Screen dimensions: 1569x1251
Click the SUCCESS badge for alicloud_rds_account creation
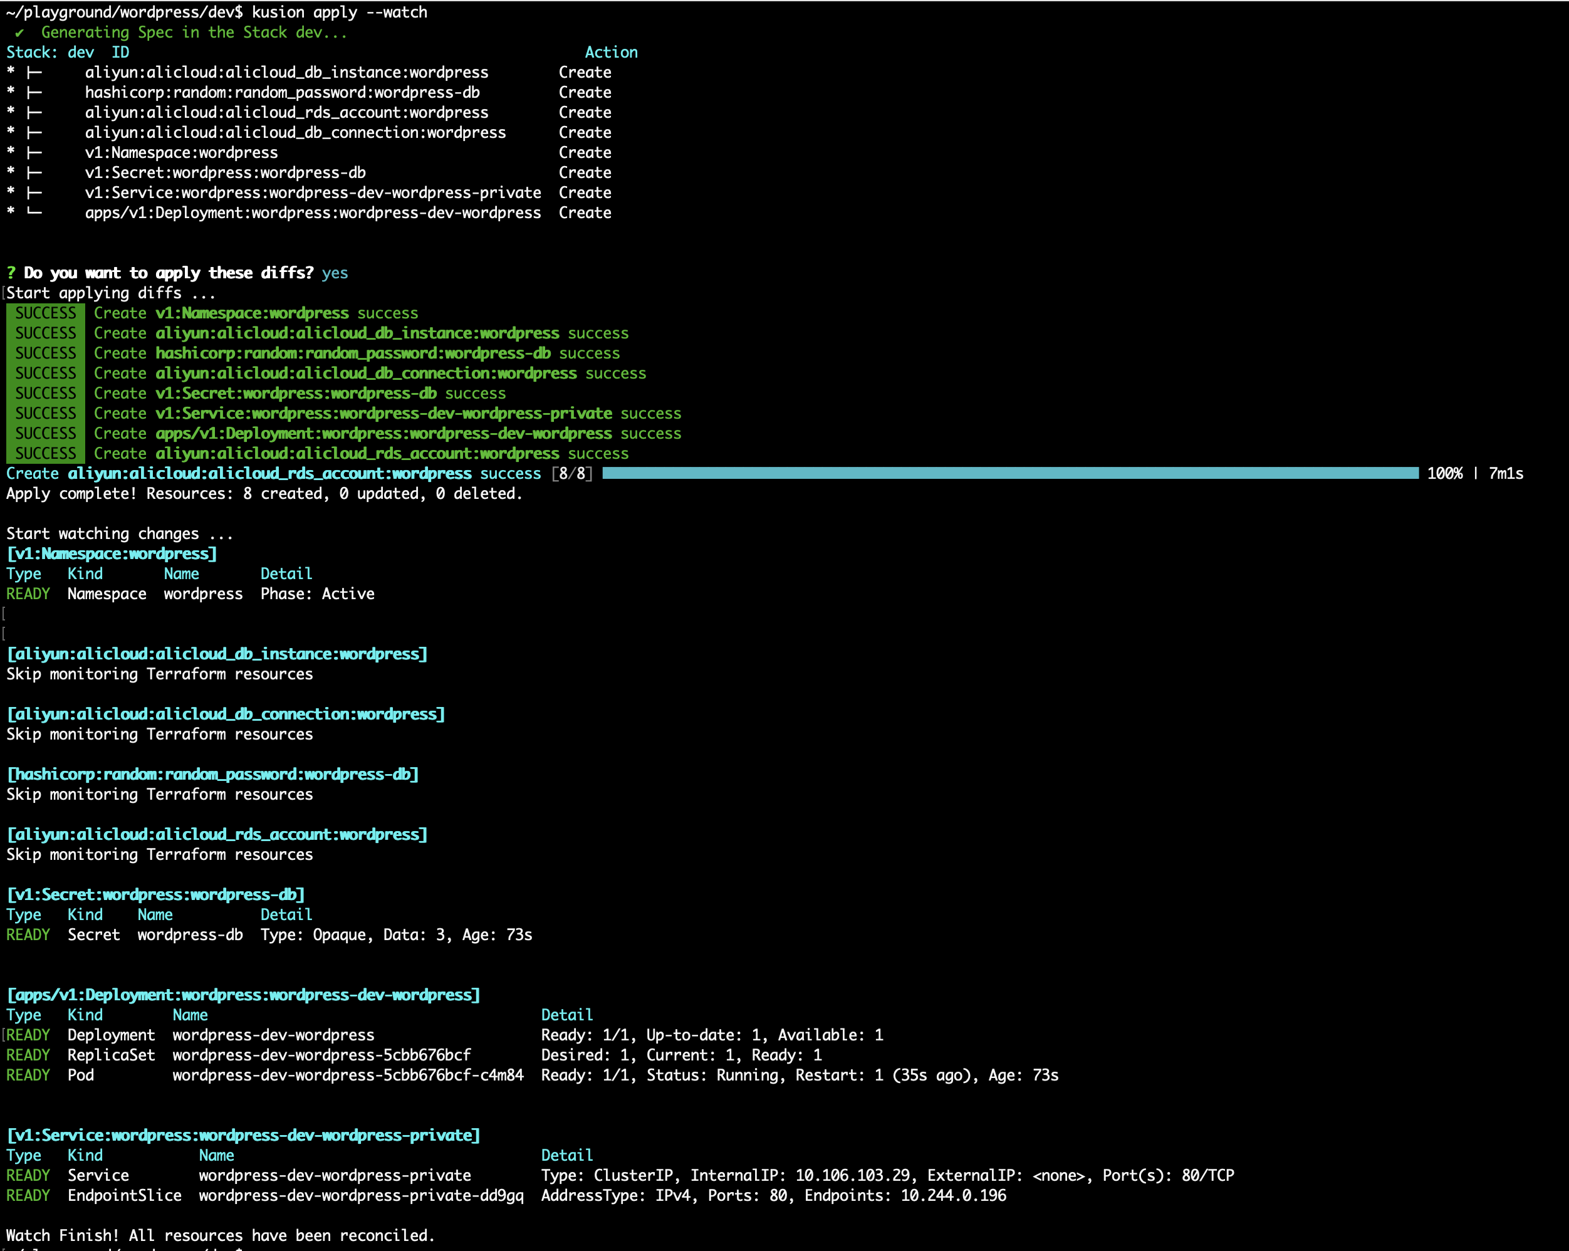(45, 453)
